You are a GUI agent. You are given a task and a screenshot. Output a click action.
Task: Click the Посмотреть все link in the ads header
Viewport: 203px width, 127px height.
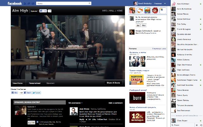click(x=159, y=49)
